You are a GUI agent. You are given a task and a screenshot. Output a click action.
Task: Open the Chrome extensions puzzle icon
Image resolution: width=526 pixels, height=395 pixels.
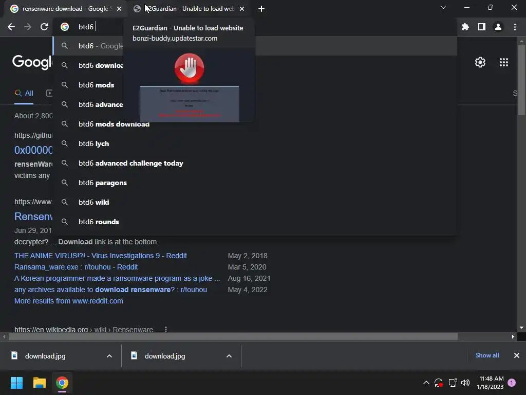click(465, 27)
